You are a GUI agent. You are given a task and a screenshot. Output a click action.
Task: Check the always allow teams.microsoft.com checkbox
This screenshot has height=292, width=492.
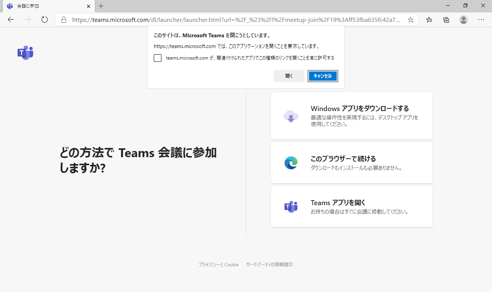point(158,58)
